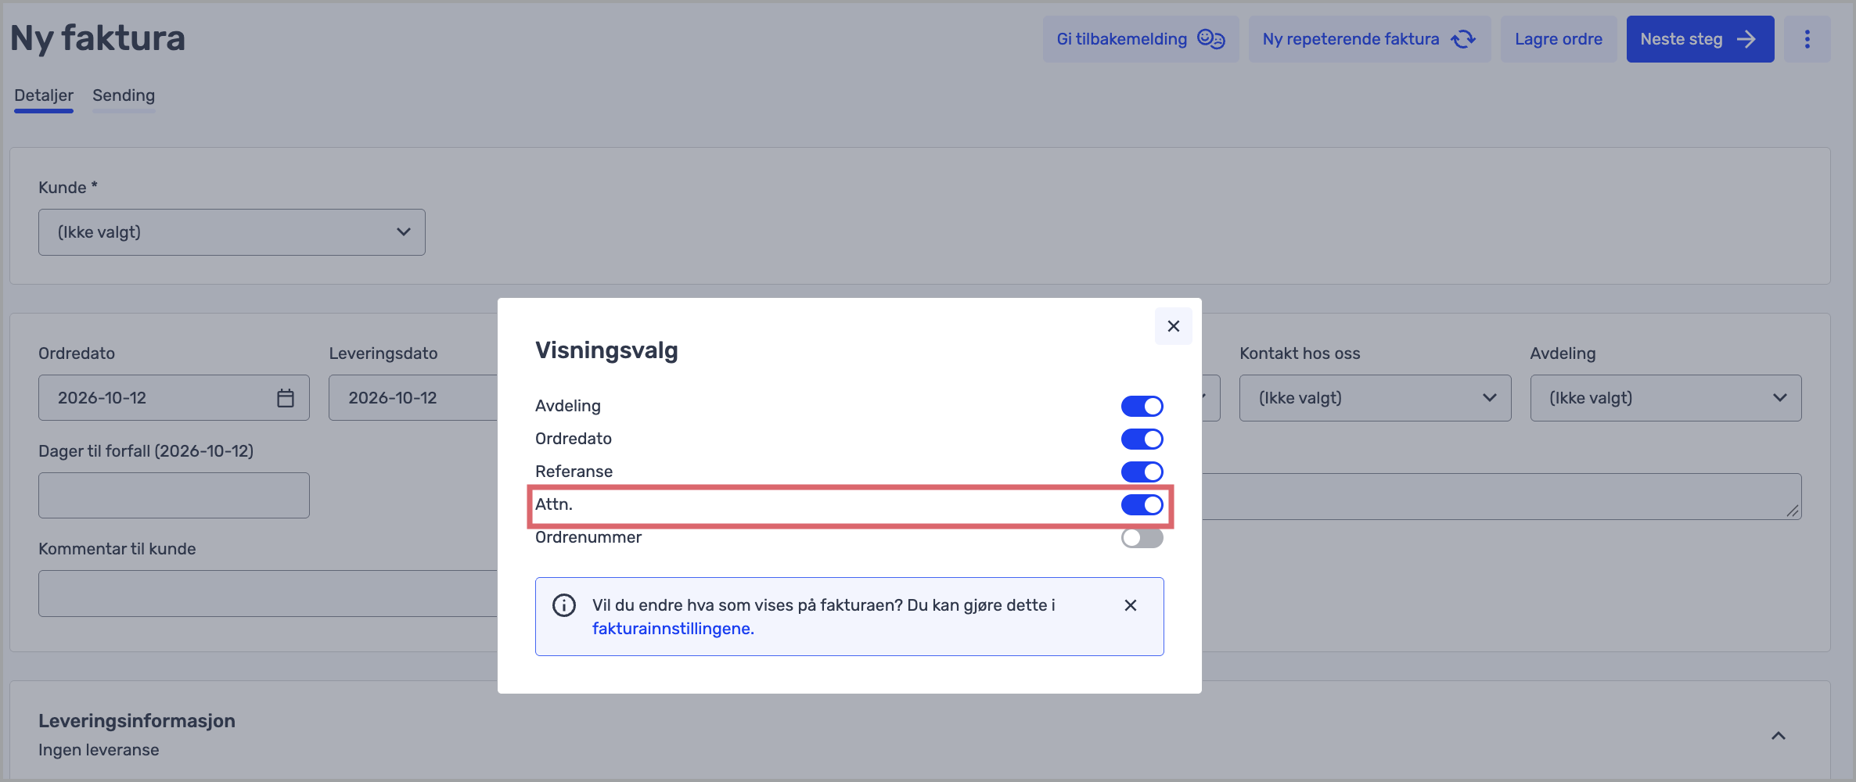Viewport: 1856px width, 782px height.
Task: Collapse the Leveringsinformasjon section
Action: click(1779, 736)
